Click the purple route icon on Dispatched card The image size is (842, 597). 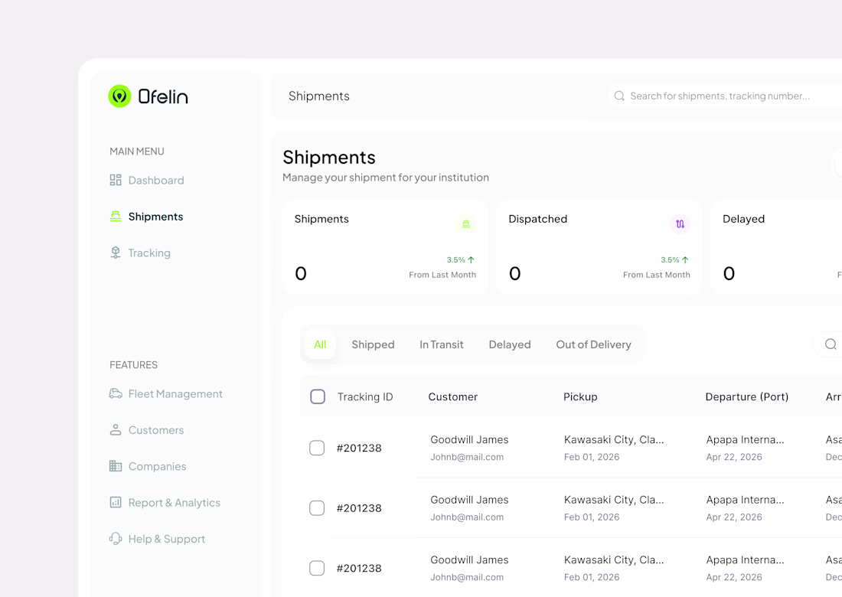680,223
